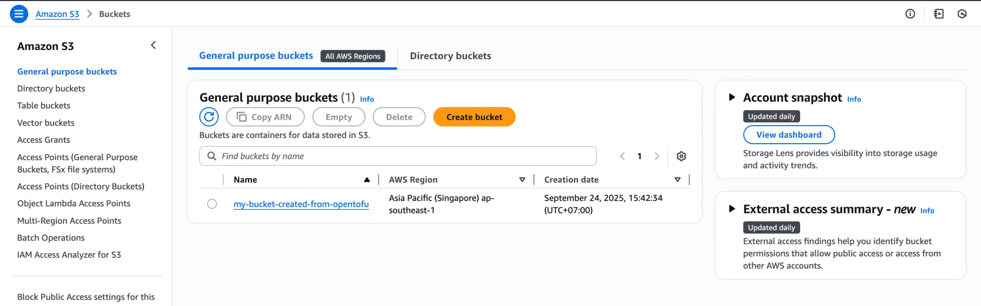Click Updated daily badge under Account snapshot
This screenshot has height=306, width=981.
(771, 116)
